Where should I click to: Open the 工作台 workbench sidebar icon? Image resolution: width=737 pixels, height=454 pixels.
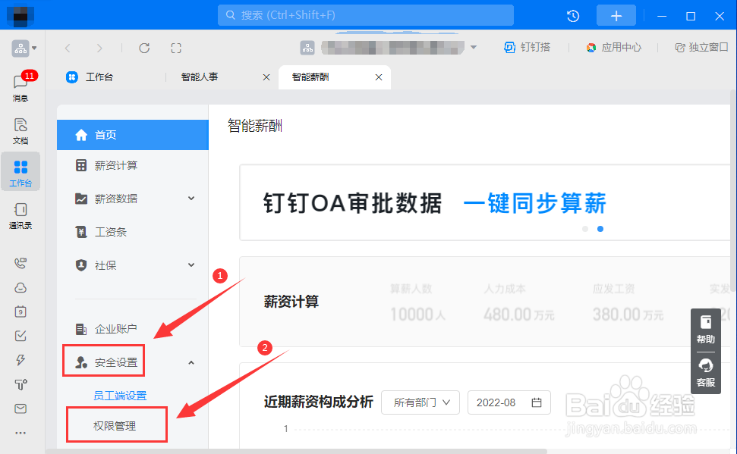click(20, 172)
